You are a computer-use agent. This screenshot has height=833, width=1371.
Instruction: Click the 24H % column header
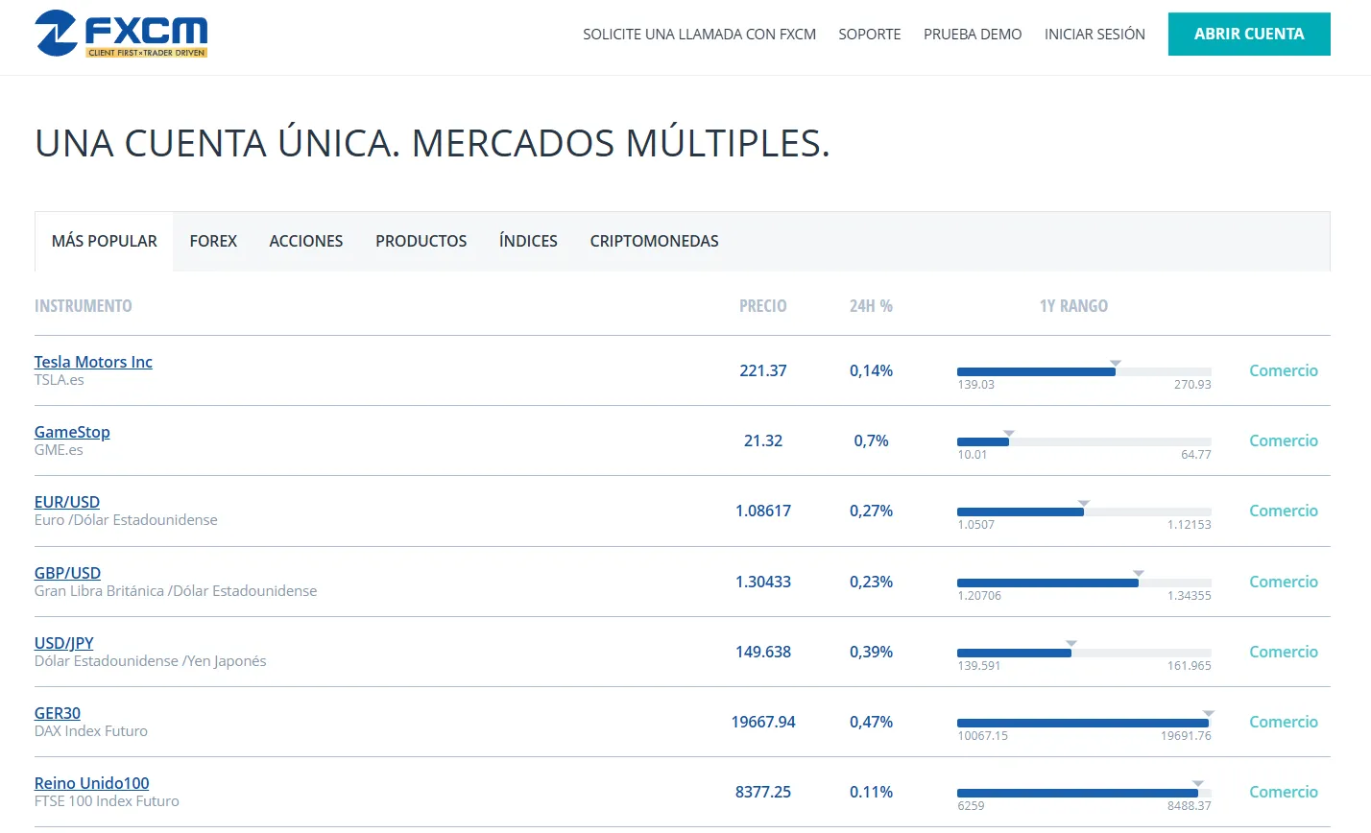[x=871, y=306]
